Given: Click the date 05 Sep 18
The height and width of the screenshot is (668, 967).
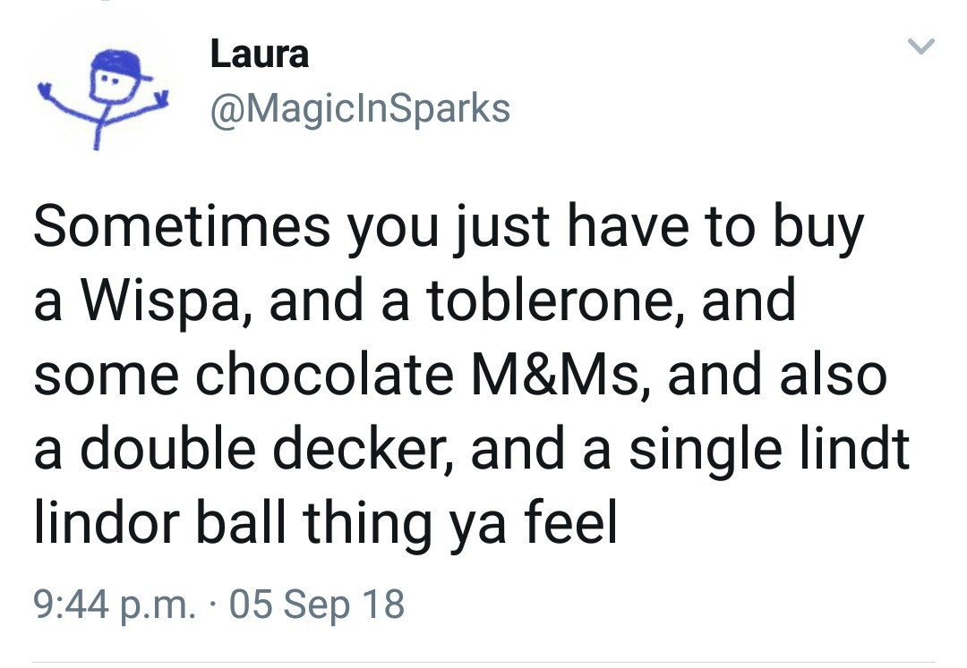Looking at the screenshot, I should tap(317, 604).
